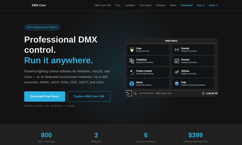
Task: Click the Timelines 'Display all timelines' tile
Action: click(x=148, y=61)
